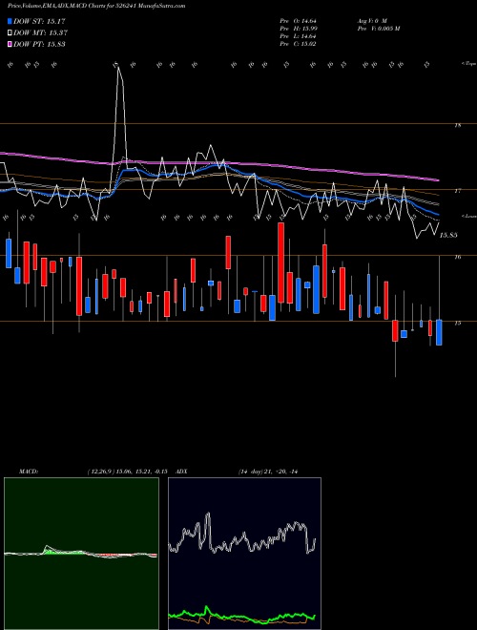The image size is (477, 630).
Task: Click the 'Avg V: 0 M' volume text
Action: [371, 20]
